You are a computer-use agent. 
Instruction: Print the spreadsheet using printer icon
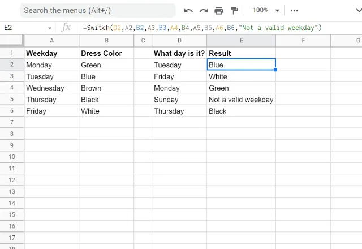pos(219,10)
